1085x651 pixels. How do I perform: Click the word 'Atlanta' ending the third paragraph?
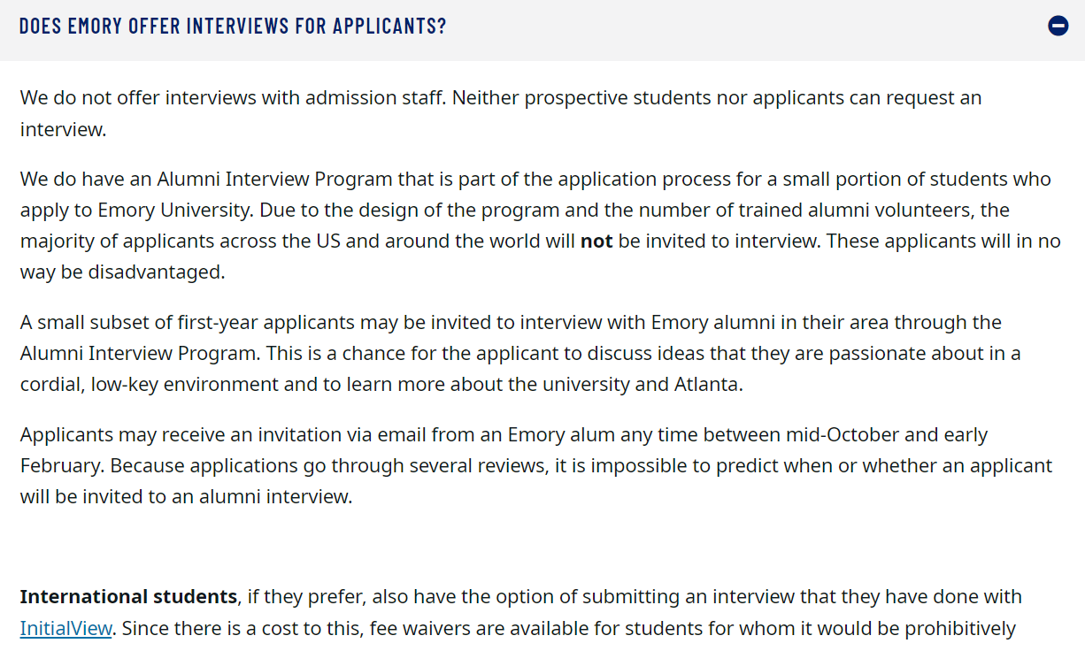(708, 386)
